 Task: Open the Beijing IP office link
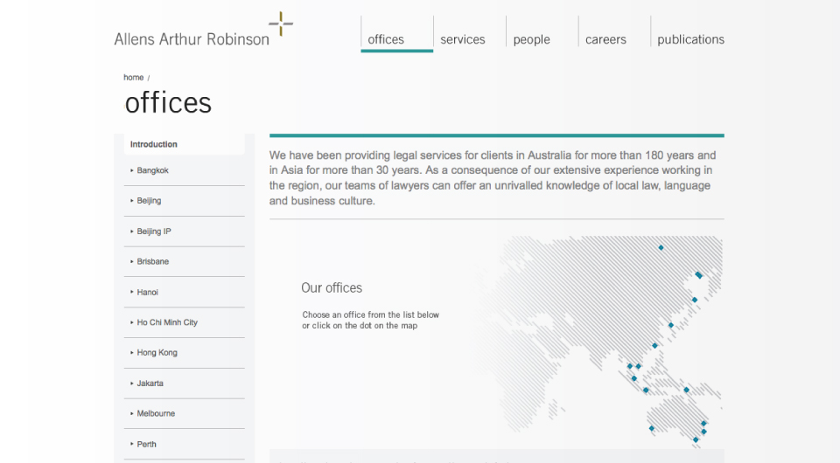click(x=154, y=231)
